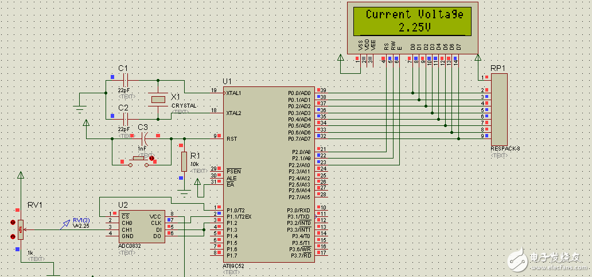This screenshot has height=277, width=592.
Task: Click the '1k' value below RV1
Action: click(x=30, y=252)
